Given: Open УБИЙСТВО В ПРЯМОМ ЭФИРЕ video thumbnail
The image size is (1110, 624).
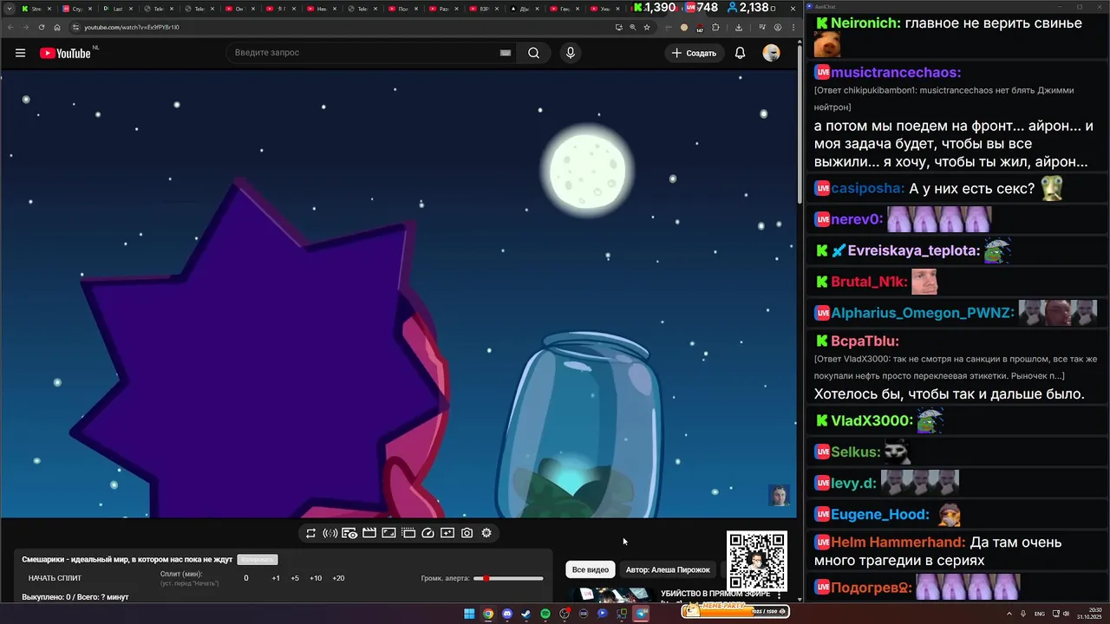Looking at the screenshot, I should (x=610, y=595).
